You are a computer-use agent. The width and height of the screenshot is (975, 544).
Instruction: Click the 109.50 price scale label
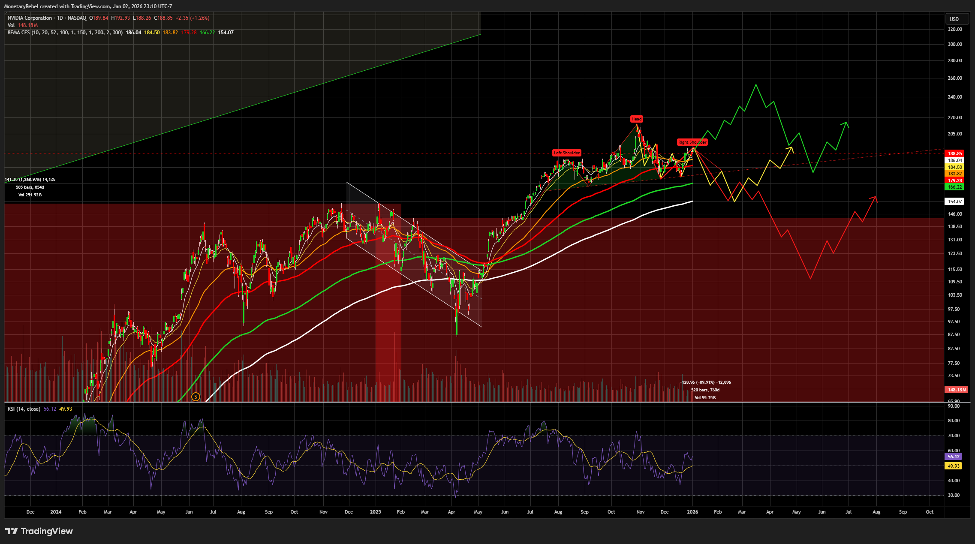pyautogui.click(x=955, y=282)
